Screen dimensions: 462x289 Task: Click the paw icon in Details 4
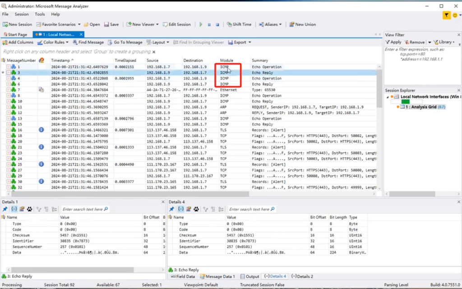(196, 209)
